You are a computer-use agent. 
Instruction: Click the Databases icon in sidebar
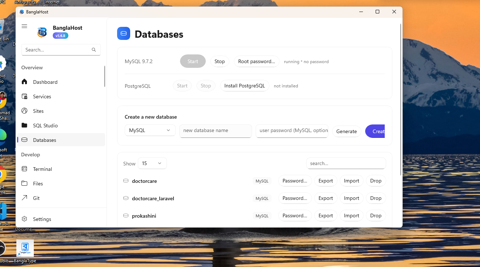pos(24,140)
